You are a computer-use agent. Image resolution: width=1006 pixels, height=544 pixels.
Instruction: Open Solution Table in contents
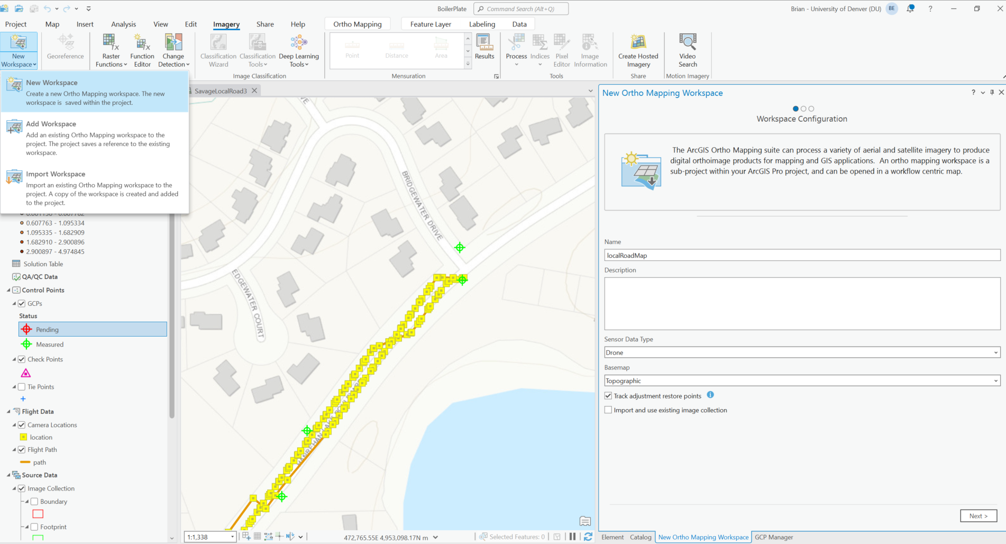coord(43,264)
